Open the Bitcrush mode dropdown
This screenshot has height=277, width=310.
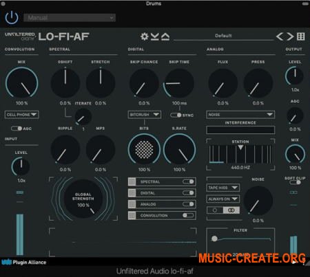(145, 115)
